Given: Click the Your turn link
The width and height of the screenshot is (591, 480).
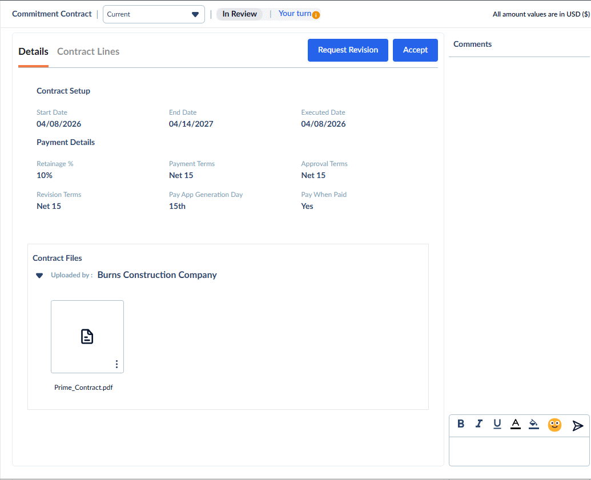Looking at the screenshot, I should coord(295,14).
